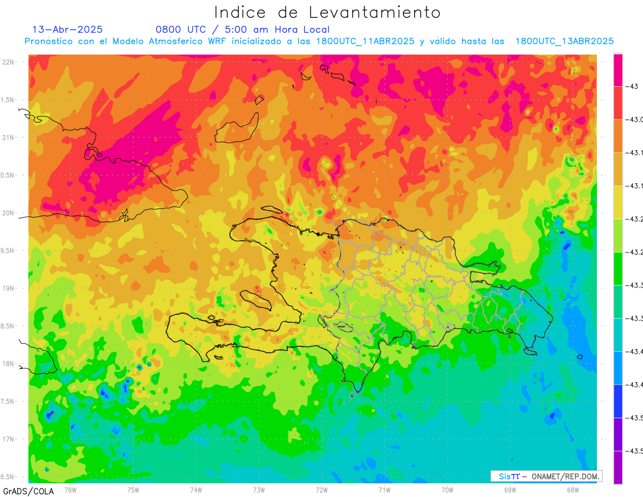Select the violet bottom colorbar segment
This screenshot has width=643, height=497.
click(x=618, y=467)
